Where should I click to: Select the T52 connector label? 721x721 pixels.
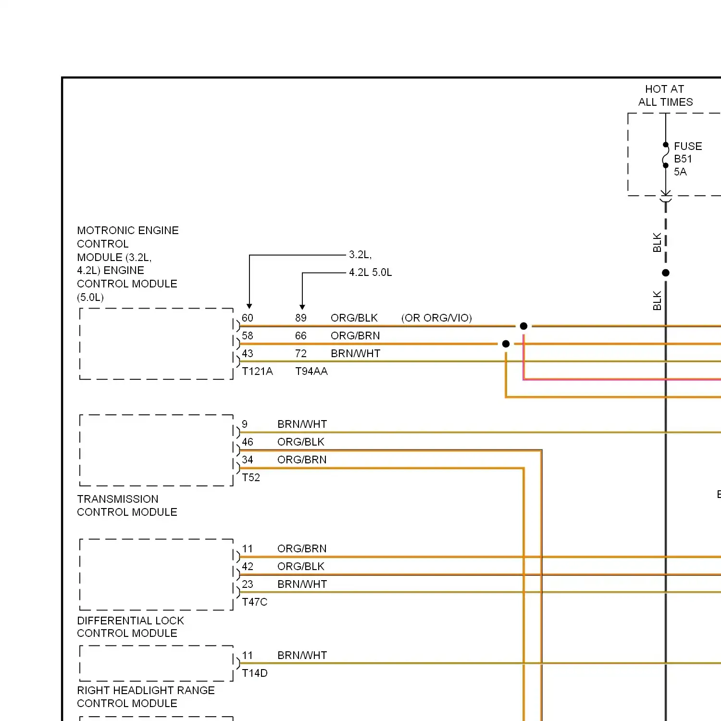(251, 477)
